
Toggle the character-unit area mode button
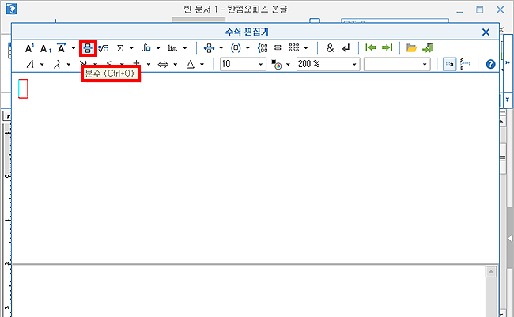(x=449, y=64)
